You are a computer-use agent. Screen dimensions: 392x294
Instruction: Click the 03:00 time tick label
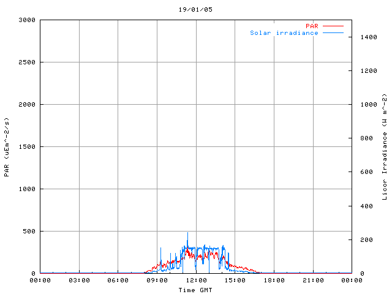pos(79,281)
